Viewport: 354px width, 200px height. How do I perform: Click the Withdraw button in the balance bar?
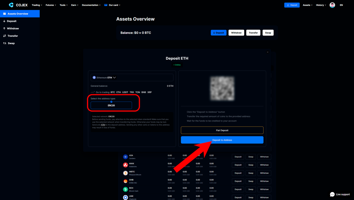point(236,33)
